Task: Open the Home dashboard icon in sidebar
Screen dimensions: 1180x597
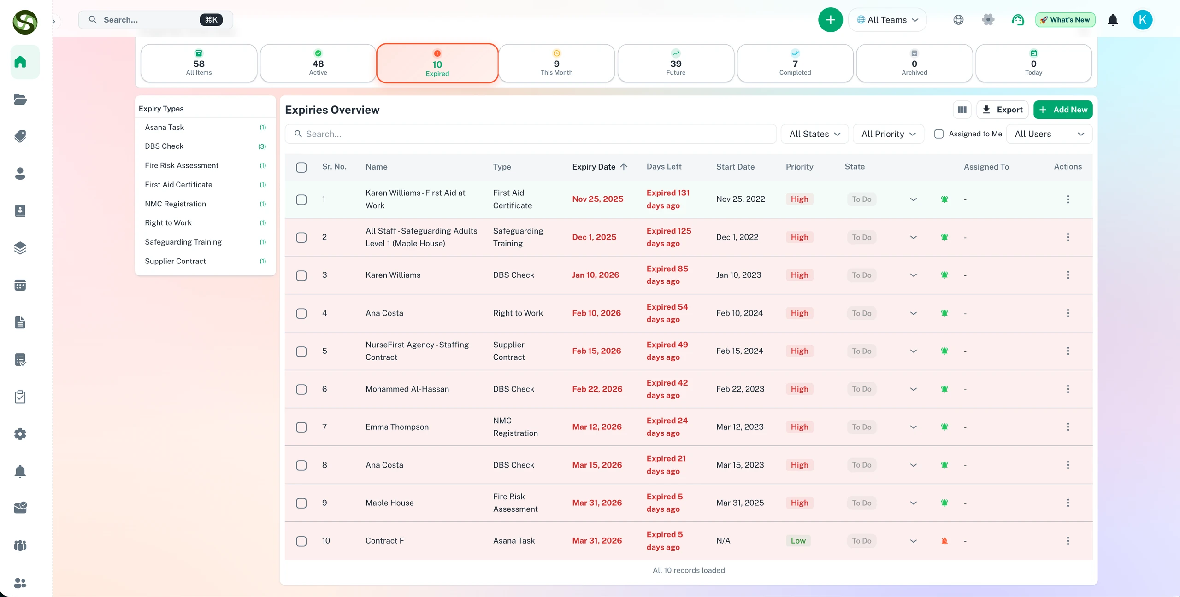Action: tap(20, 62)
